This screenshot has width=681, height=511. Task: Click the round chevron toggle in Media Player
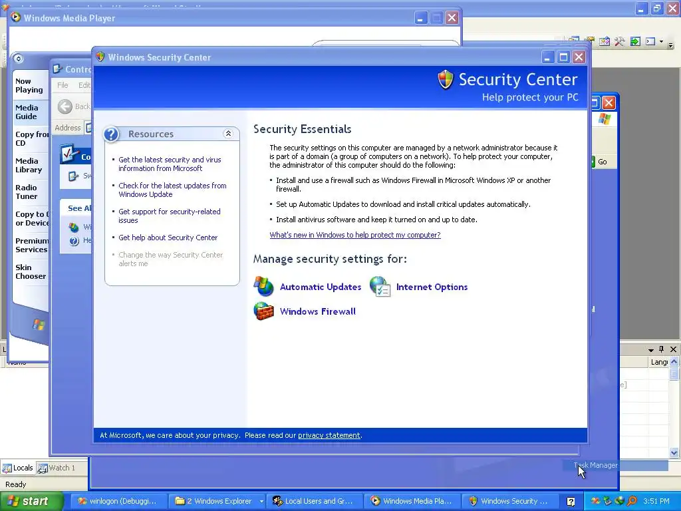coord(18,59)
